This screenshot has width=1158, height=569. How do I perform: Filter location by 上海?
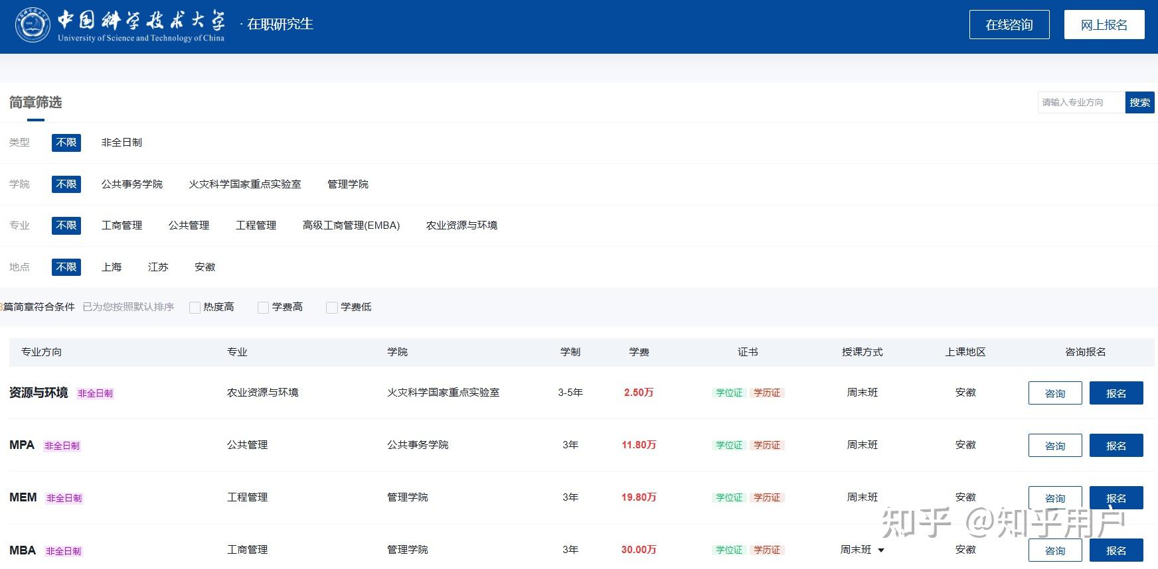pyautogui.click(x=112, y=267)
